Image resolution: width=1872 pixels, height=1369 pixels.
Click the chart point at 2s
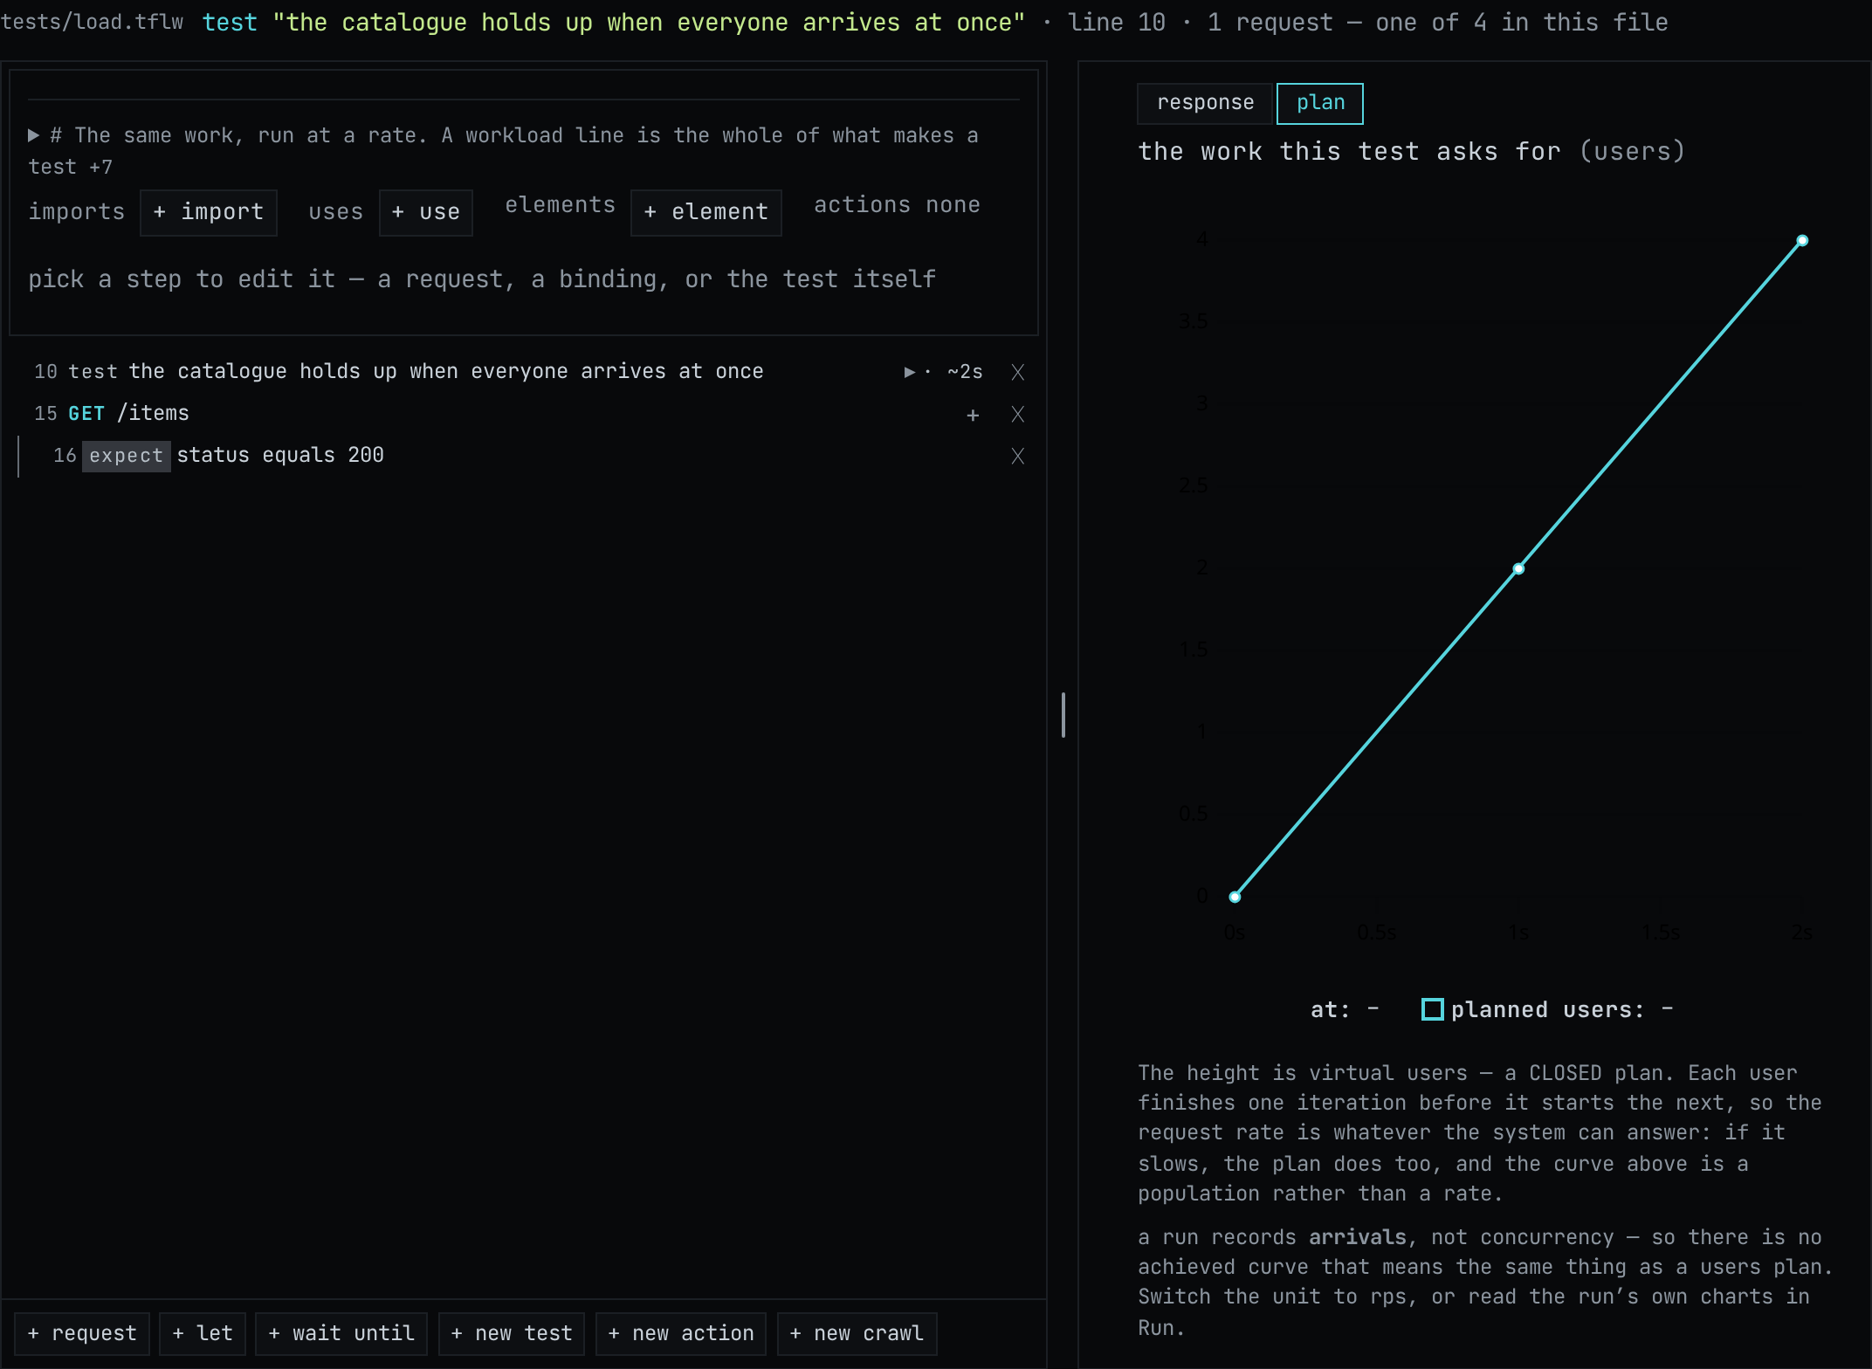1802,240
